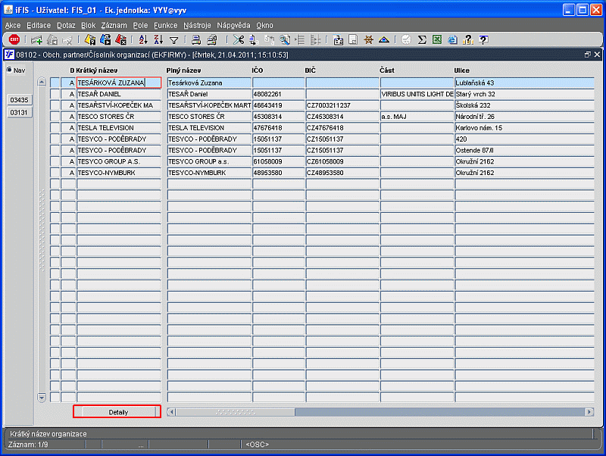Click the calendar list icon before diskette
This screenshot has width=606, height=456.
[338, 39]
